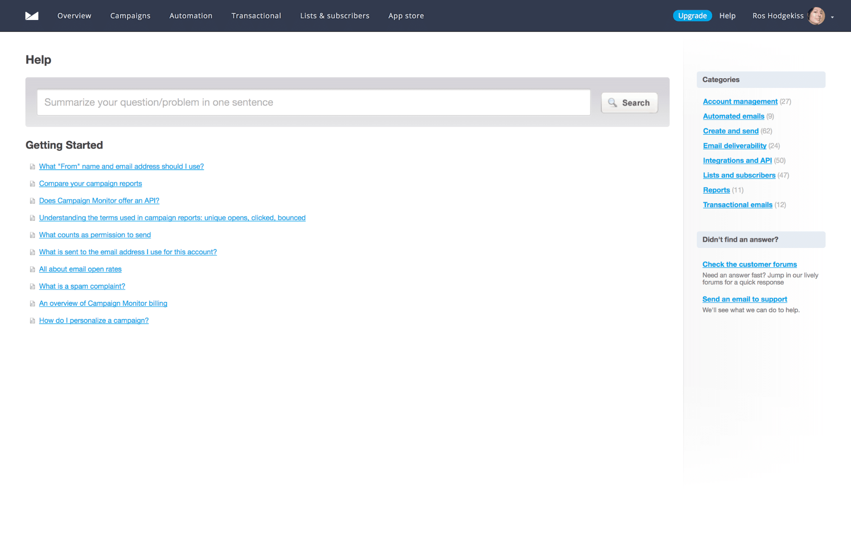Click the Ros Hodgekiss profile avatar

tap(816, 16)
